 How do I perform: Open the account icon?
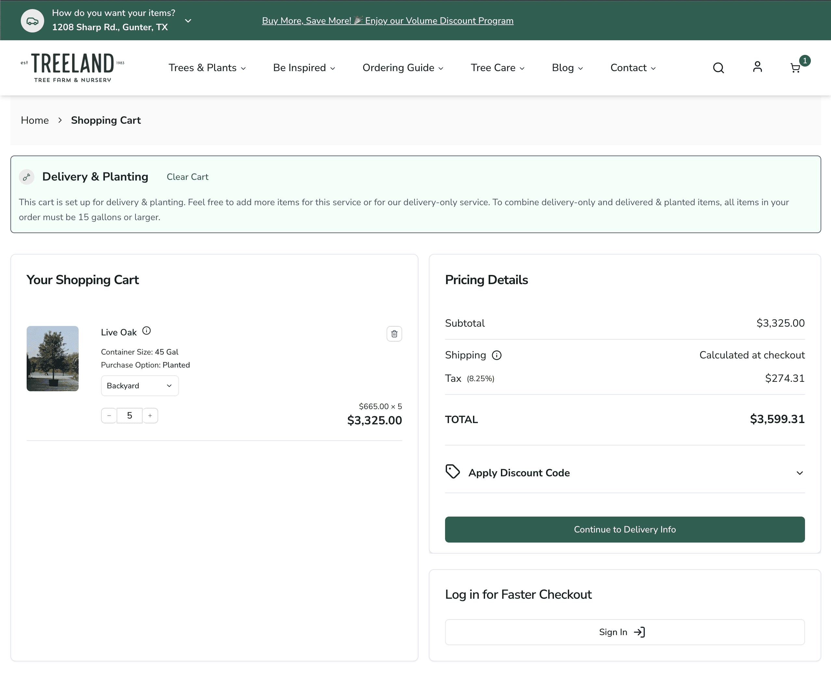pyautogui.click(x=757, y=67)
